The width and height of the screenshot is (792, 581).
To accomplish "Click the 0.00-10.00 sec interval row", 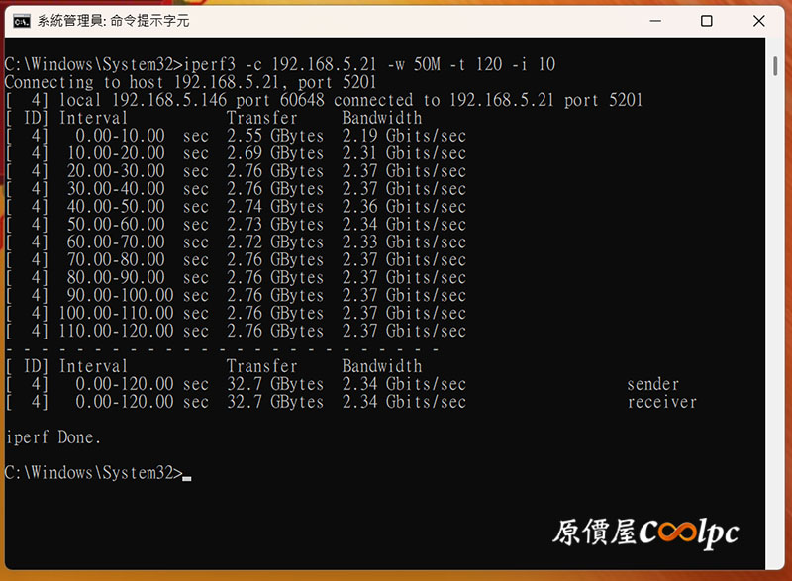I will point(236,136).
